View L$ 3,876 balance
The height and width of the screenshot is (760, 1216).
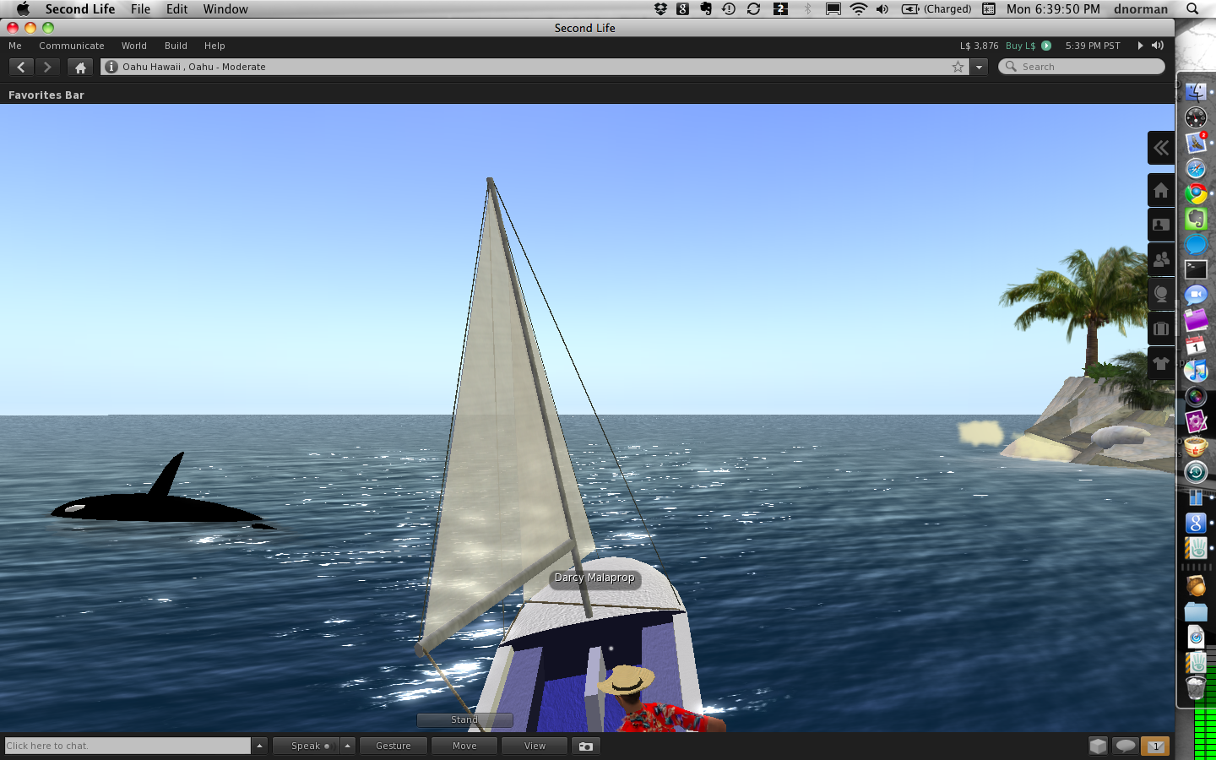coord(979,46)
